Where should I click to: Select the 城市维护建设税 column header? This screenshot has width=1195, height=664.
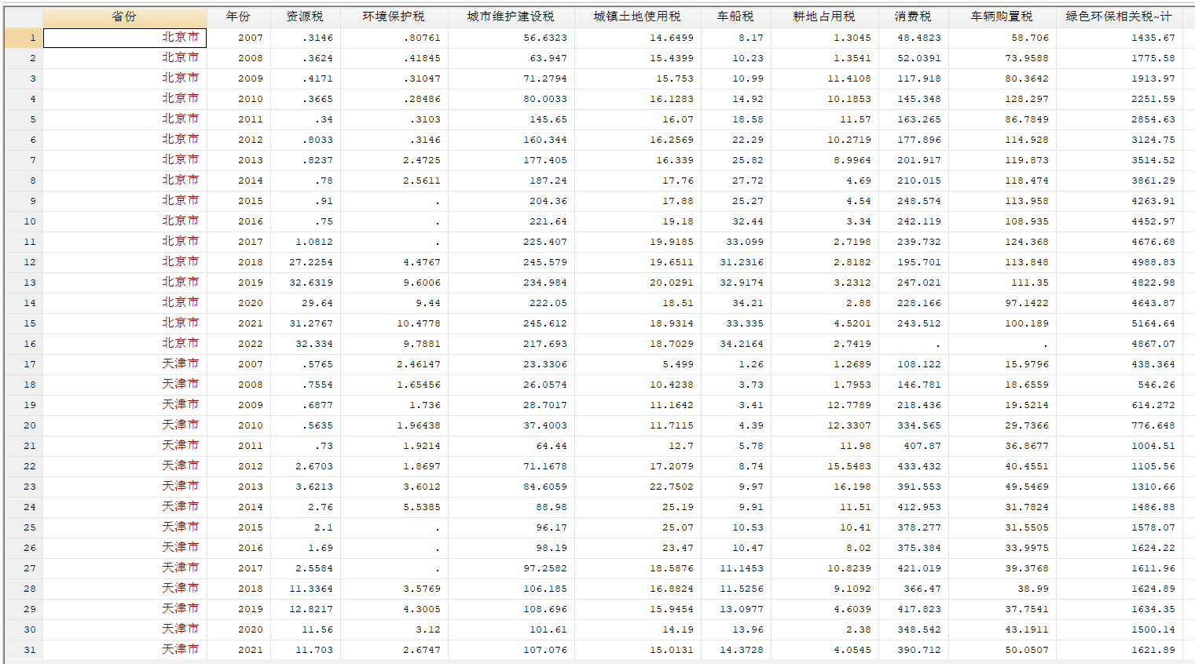pyautogui.click(x=511, y=16)
